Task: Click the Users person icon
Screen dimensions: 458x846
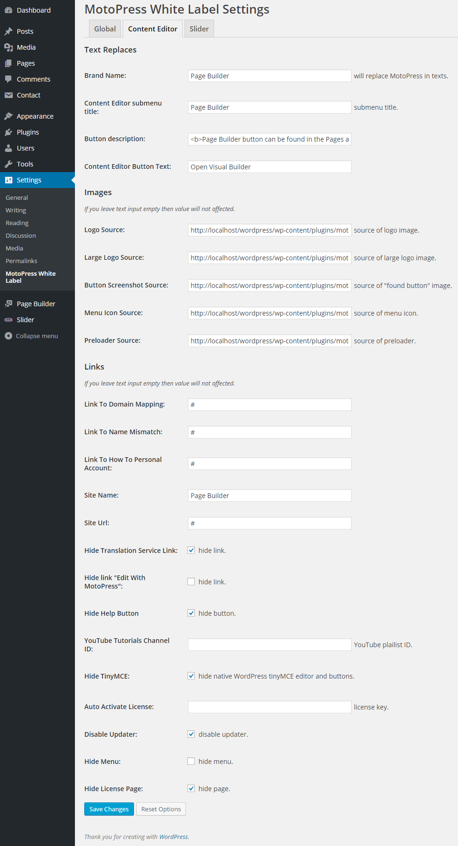Action: point(8,148)
